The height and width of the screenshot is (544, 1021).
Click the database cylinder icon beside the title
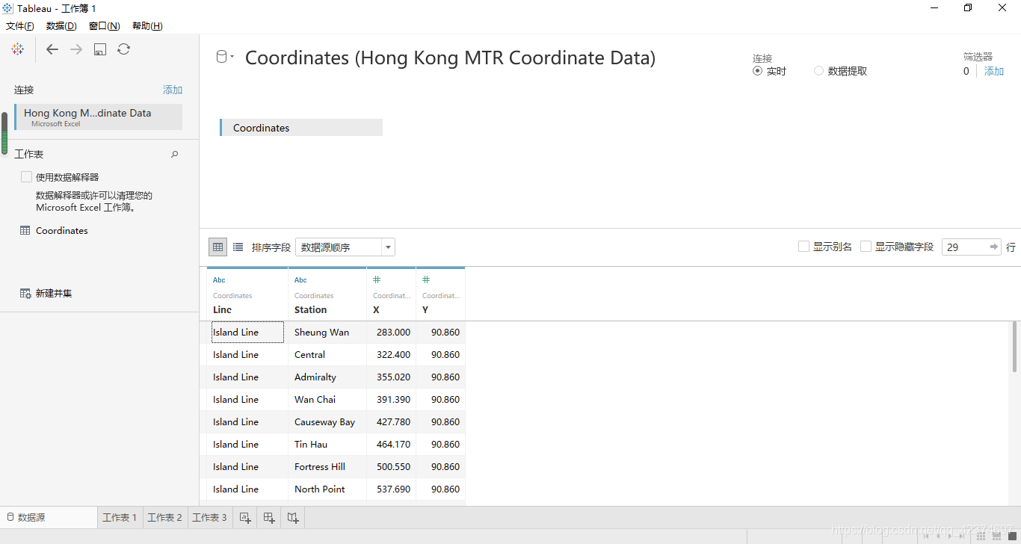pyautogui.click(x=221, y=57)
